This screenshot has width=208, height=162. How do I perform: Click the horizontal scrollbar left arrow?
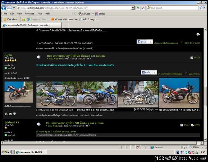coord(2,143)
